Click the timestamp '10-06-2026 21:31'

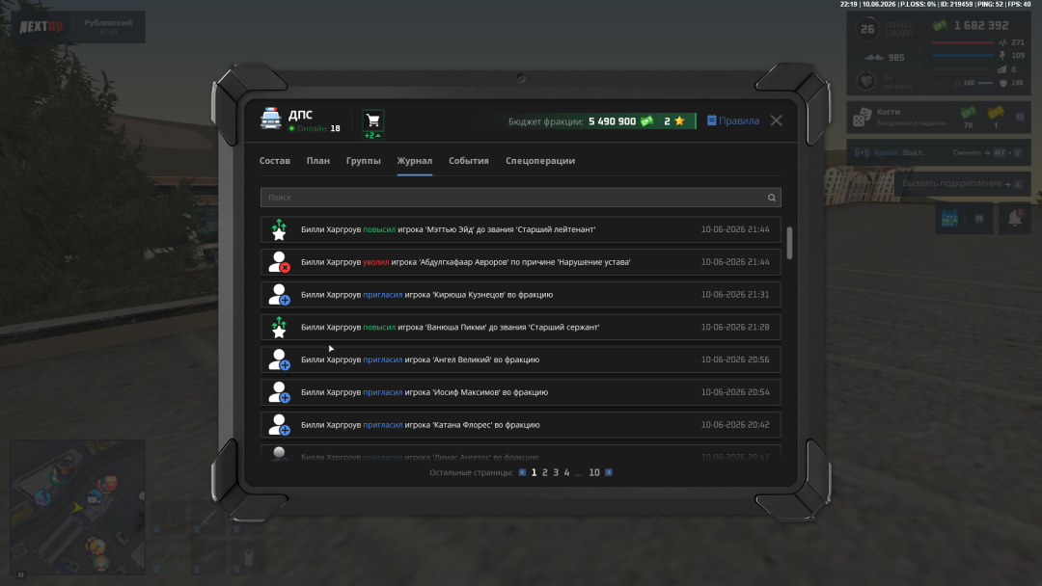(735, 295)
